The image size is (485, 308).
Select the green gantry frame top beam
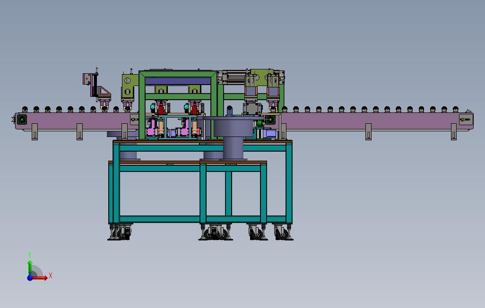point(178,74)
